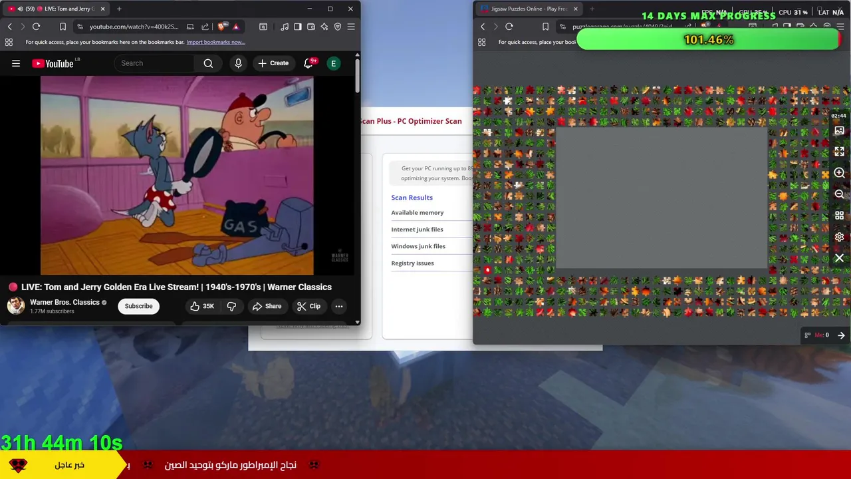Open the Warner Bros. Classics channel name

click(64, 302)
